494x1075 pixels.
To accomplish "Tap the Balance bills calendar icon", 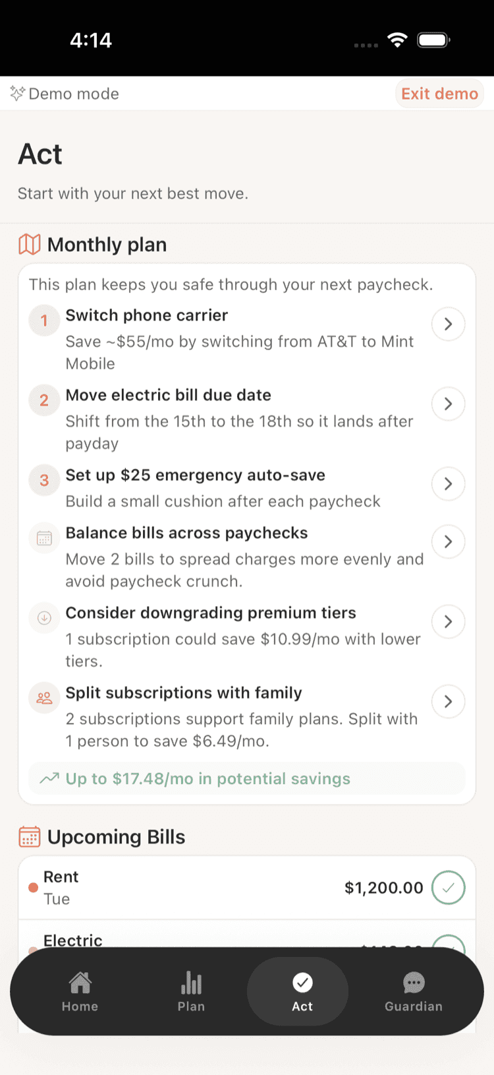I will click(44, 538).
